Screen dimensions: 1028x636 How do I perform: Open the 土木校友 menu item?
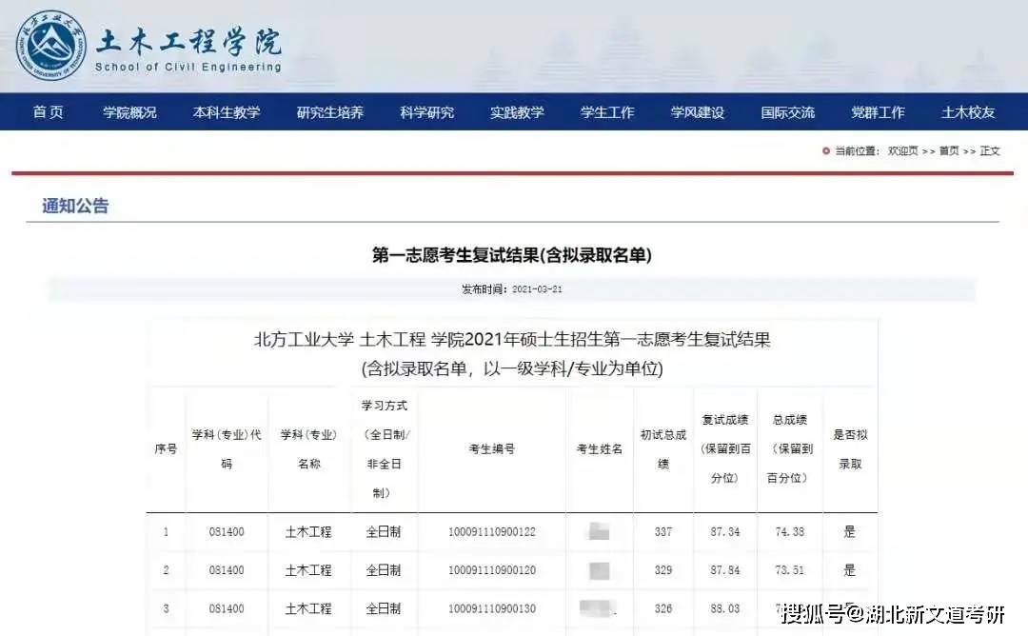pyautogui.click(x=968, y=112)
